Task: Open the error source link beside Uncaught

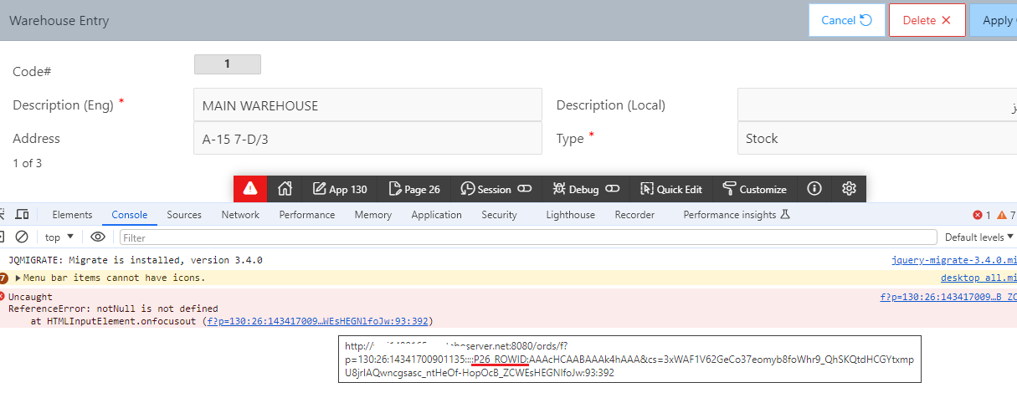Action: click(x=948, y=297)
